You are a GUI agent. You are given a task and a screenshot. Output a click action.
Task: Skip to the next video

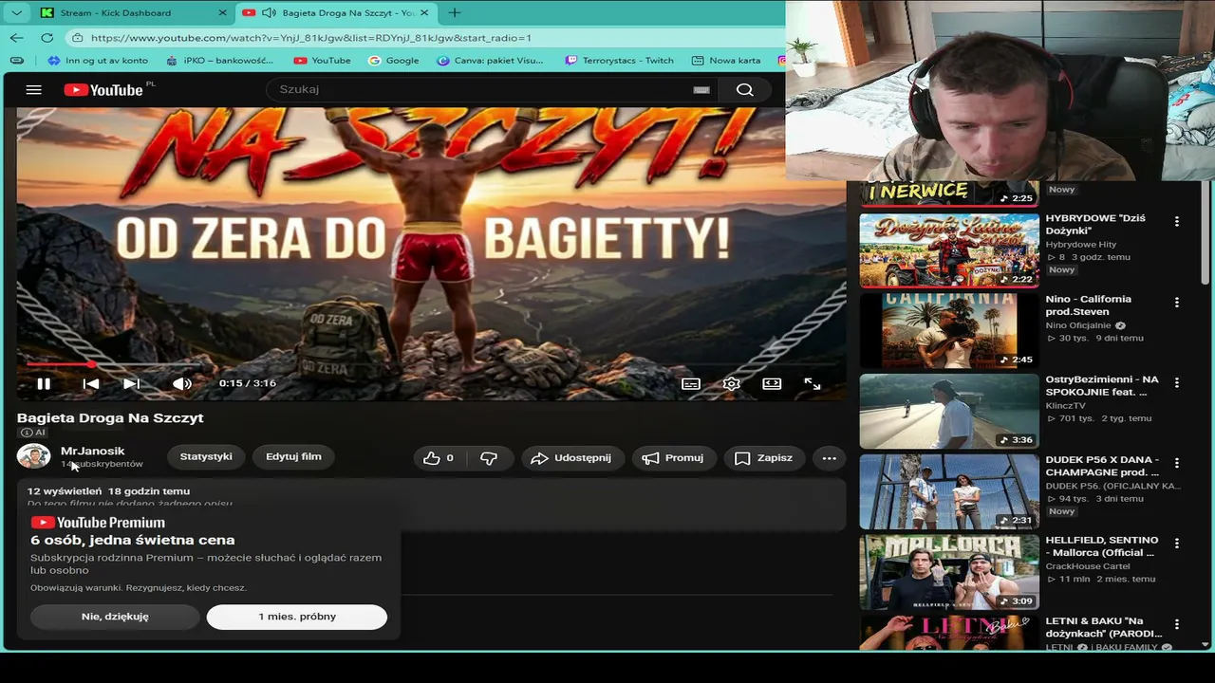132,384
